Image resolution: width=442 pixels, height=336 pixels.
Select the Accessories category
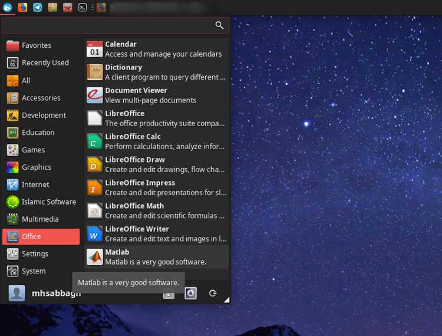coord(41,98)
